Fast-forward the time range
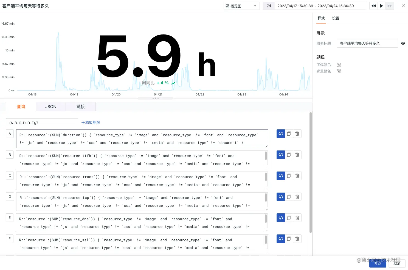This screenshot has height=270, width=408. click(x=390, y=6)
